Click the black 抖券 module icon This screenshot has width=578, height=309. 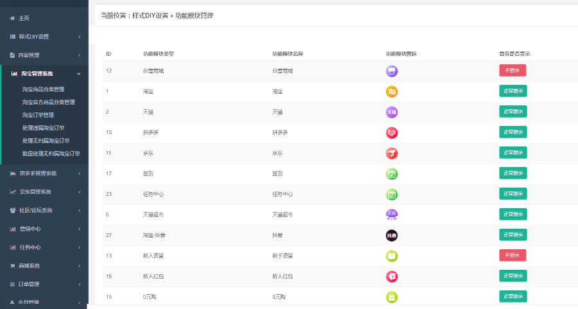(x=392, y=235)
